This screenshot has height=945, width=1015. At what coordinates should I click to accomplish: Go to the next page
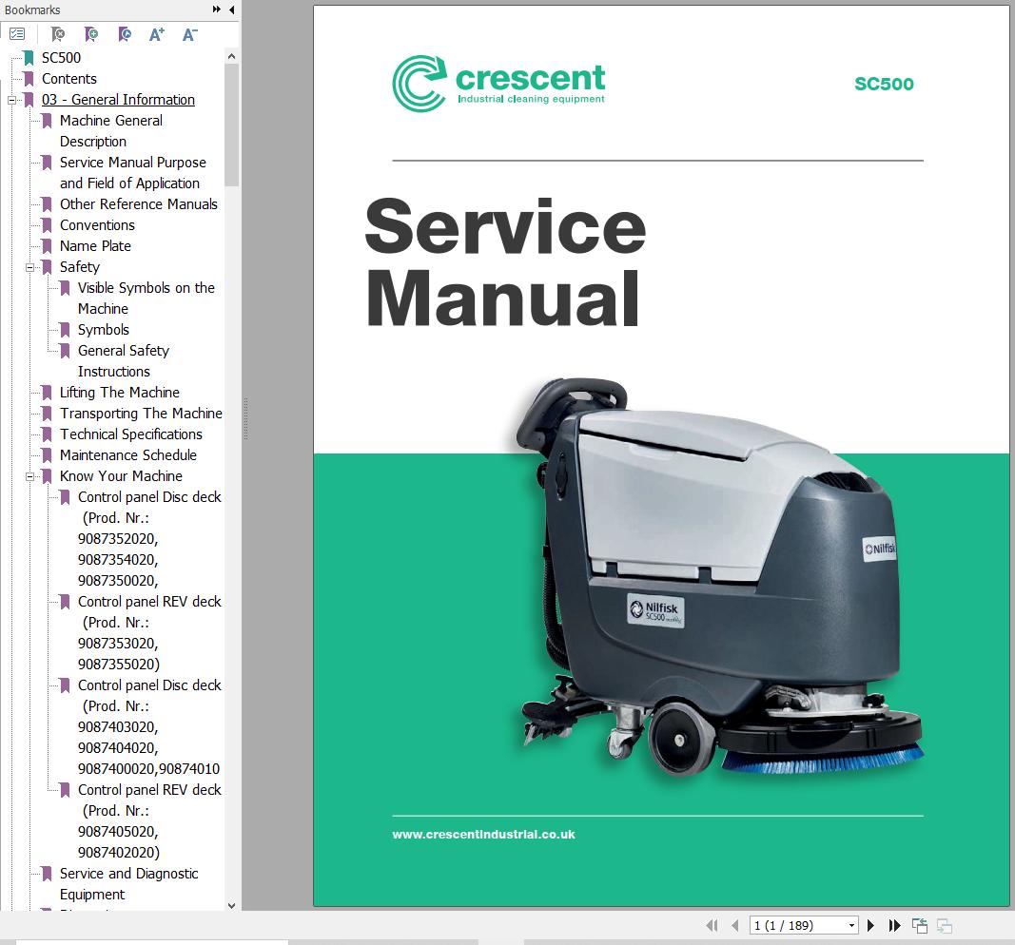870,926
